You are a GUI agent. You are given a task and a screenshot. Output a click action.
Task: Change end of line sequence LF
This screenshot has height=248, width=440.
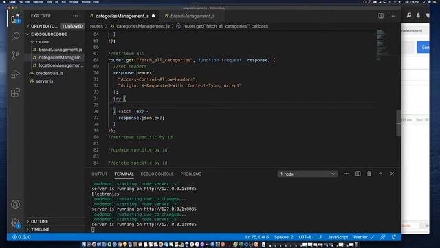tap(320, 237)
